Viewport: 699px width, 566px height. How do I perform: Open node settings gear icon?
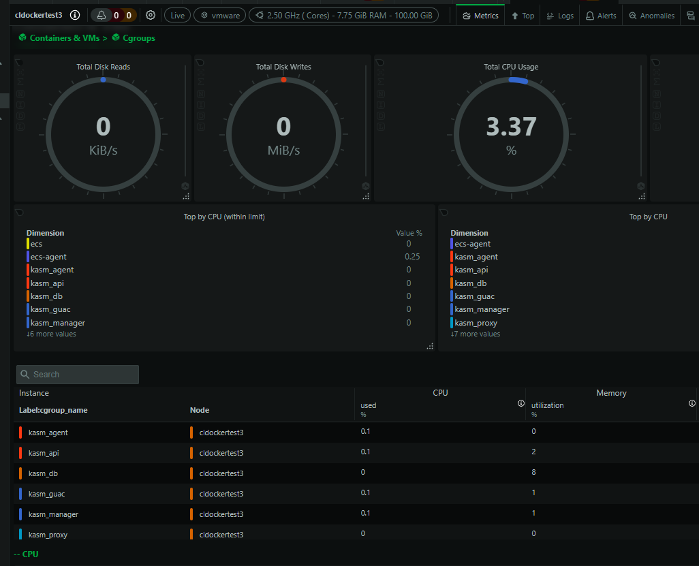point(151,15)
